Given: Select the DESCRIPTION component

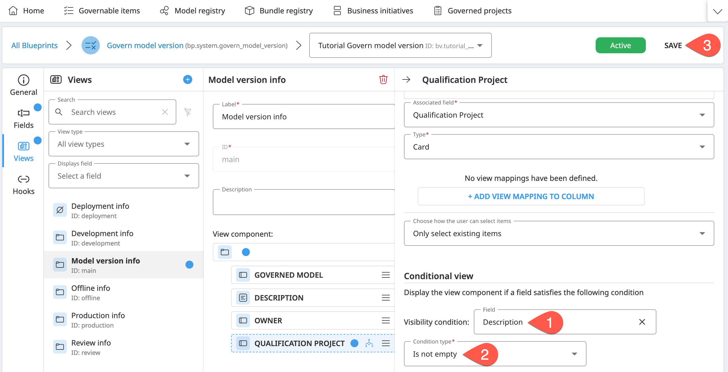Looking at the screenshot, I should click(x=313, y=298).
